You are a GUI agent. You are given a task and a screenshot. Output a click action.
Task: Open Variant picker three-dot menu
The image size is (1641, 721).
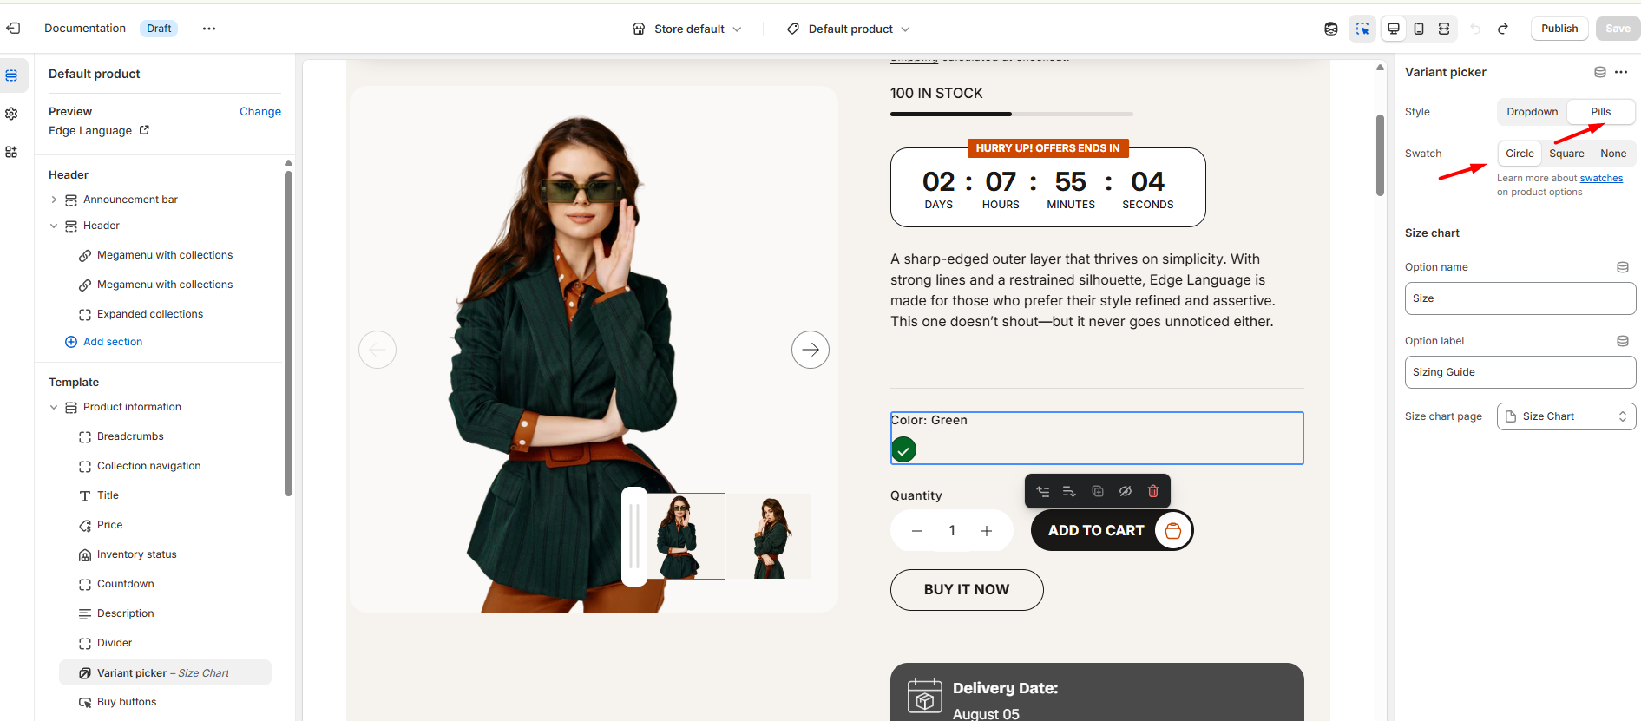[x=1621, y=72]
